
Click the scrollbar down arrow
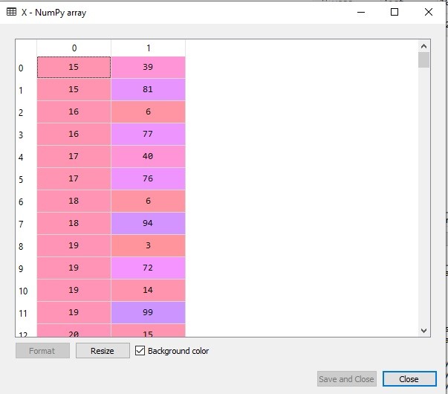[x=423, y=329]
